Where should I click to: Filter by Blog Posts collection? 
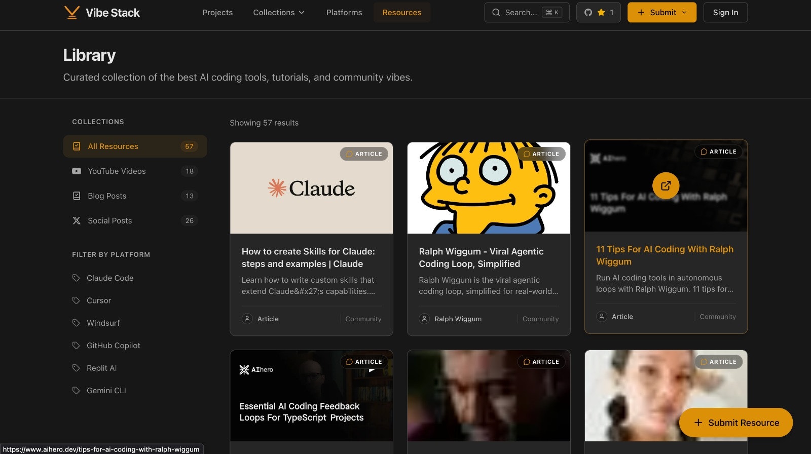point(135,196)
